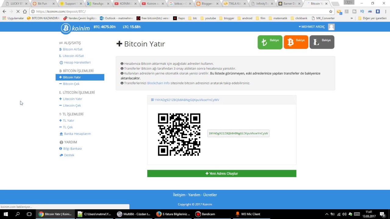Open the gray Litecoin Bakiye button
This screenshot has height=219, width=390.
[322, 42]
